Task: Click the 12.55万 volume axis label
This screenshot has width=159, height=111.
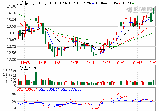Action: point(9,75)
